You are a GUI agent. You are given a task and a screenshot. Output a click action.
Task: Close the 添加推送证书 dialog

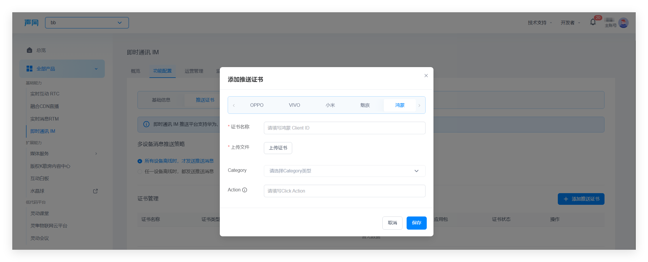click(x=426, y=76)
